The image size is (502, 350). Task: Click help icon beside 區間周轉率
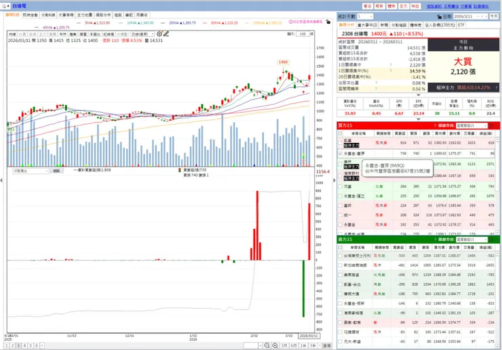pos(376,89)
